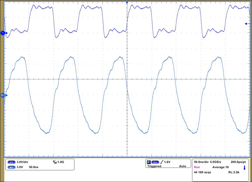Select the channel 1 marker arrow
252x182 pixels.
(x=3, y=33)
